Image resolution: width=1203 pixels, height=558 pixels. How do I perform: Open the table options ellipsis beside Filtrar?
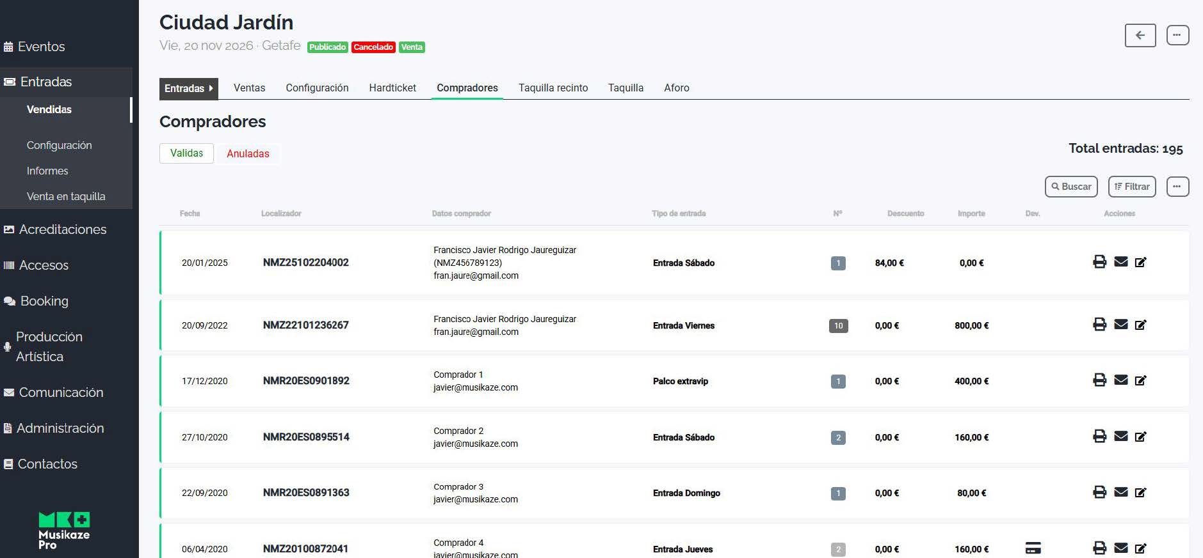click(x=1177, y=187)
